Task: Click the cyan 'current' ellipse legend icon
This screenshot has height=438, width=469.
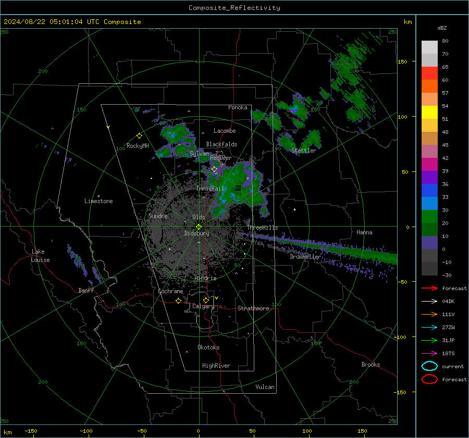Action: click(x=429, y=366)
